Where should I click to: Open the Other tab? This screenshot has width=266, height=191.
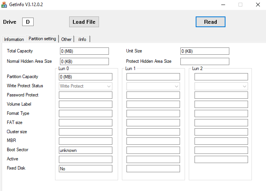click(x=66, y=39)
